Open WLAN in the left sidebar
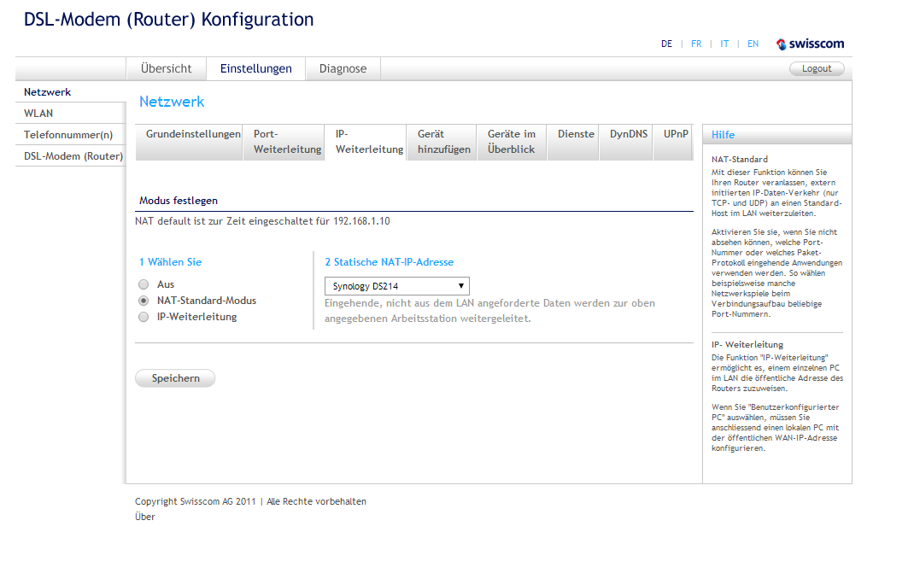 pos(38,113)
